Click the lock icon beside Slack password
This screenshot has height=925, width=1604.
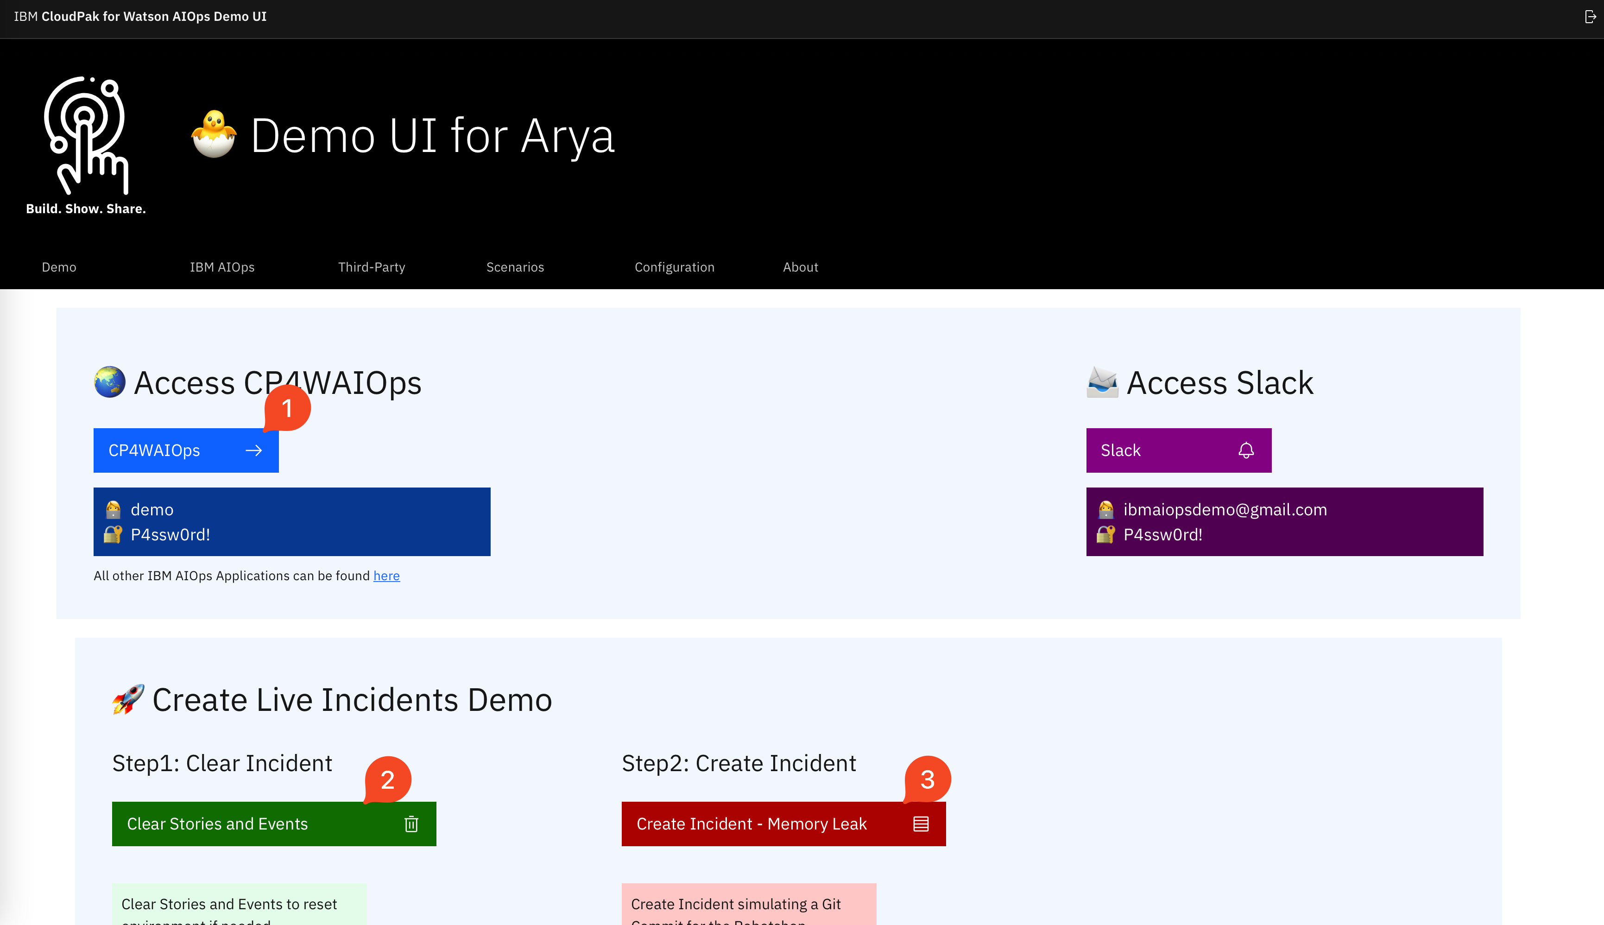(1106, 534)
